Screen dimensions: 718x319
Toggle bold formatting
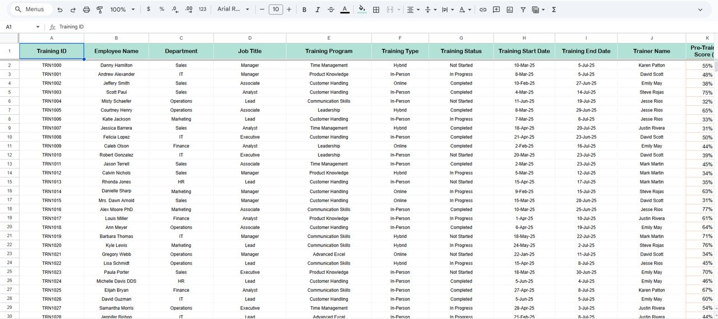pyautogui.click(x=304, y=10)
